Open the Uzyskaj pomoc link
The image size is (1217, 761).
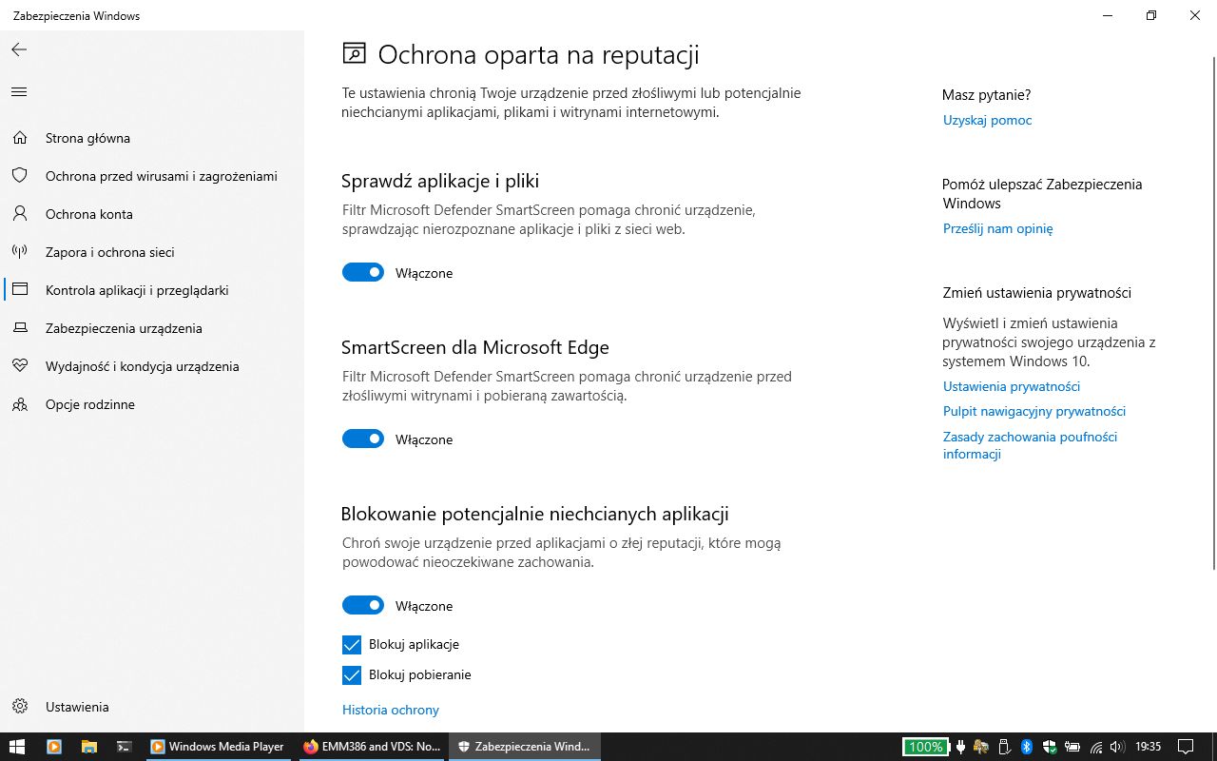(x=987, y=120)
